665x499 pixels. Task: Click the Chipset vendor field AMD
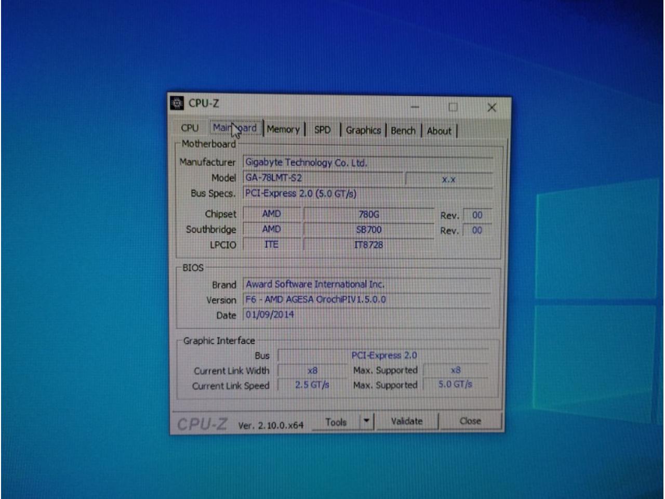tap(271, 214)
